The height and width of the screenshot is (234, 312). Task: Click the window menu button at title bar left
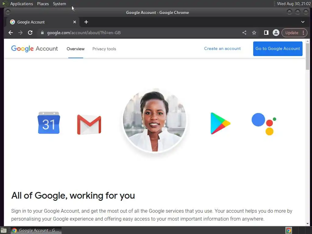[8, 12]
